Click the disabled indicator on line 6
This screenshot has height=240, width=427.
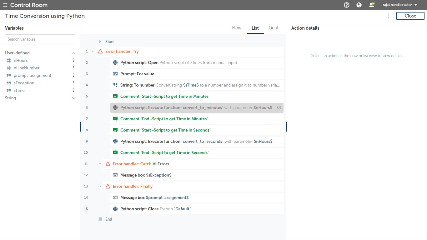(x=279, y=107)
